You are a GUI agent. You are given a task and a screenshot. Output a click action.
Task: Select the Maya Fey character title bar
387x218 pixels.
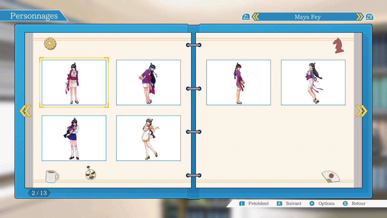[307, 17]
